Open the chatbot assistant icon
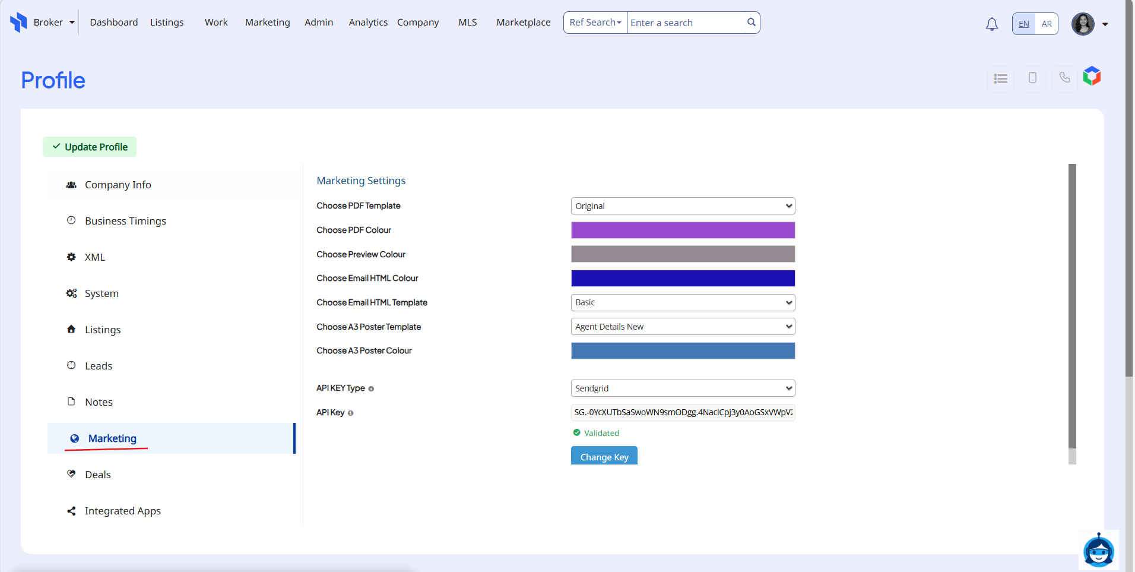This screenshot has height=572, width=1135. (1098, 551)
